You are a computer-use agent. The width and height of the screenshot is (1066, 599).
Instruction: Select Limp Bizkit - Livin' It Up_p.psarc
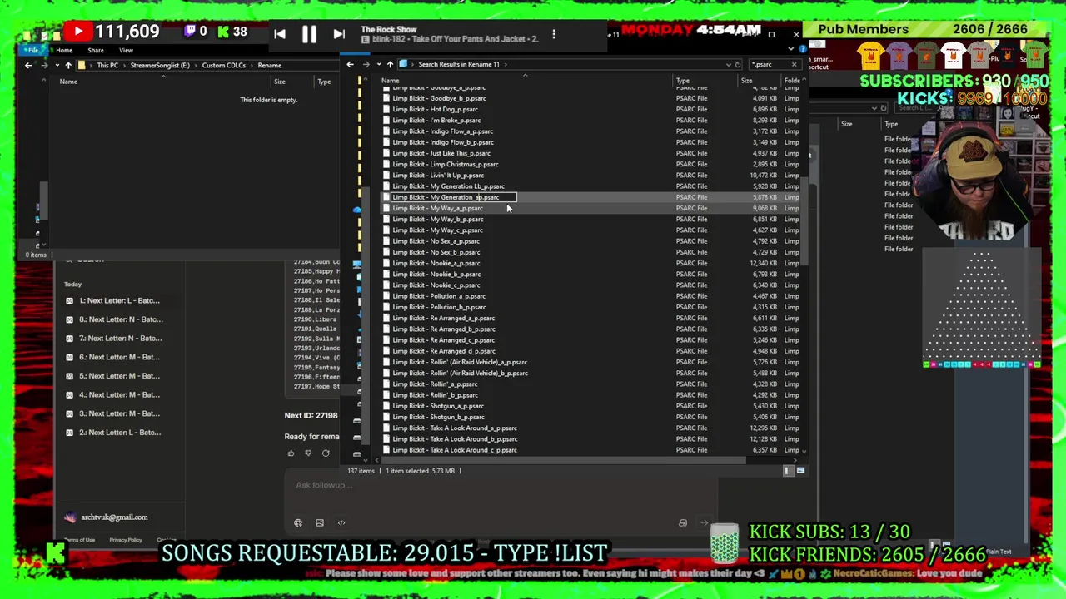437,176
